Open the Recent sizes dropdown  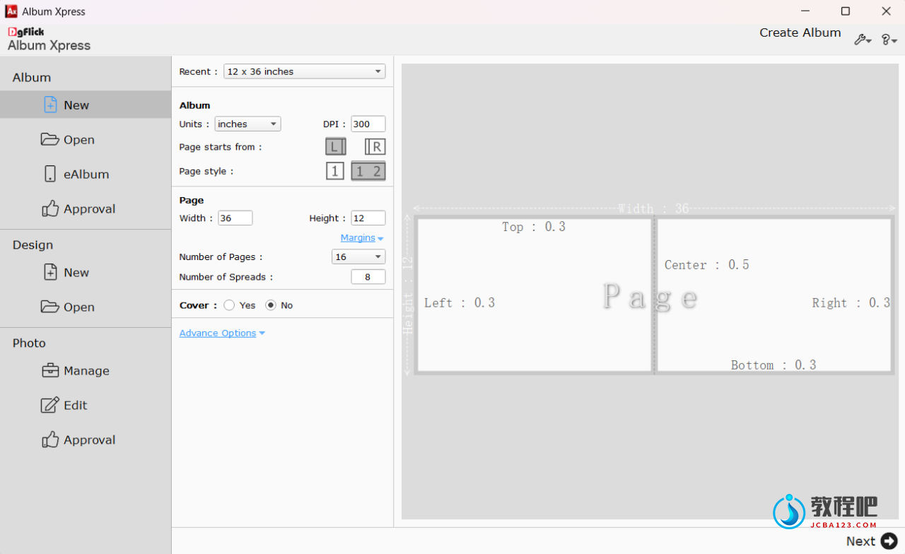[305, 71]
